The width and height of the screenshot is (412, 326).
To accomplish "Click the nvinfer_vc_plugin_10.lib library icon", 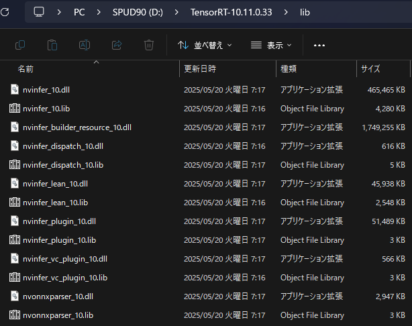I will pyautogui.click(x=15, y=278).
